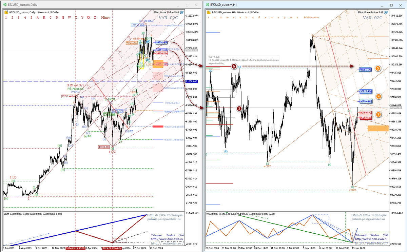Click the 95303.538 red price label
The width and height of the screenshot is (407, 252).
coord(366,117)
